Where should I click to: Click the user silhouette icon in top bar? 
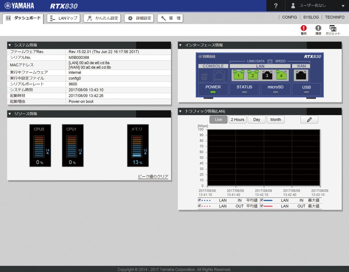click(293, 5)
